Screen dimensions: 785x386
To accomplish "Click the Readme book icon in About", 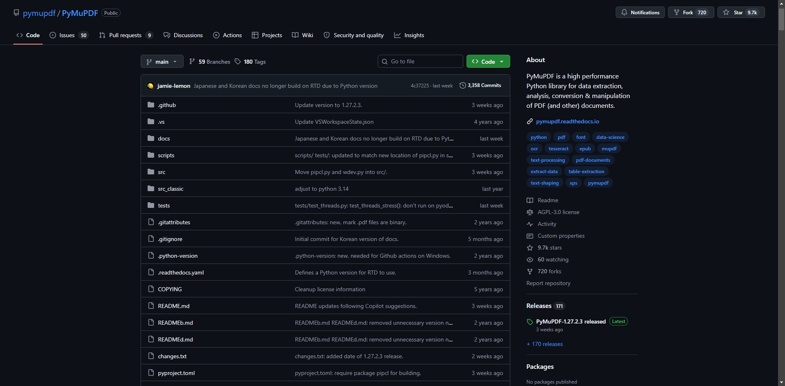I will pos(530,200).
